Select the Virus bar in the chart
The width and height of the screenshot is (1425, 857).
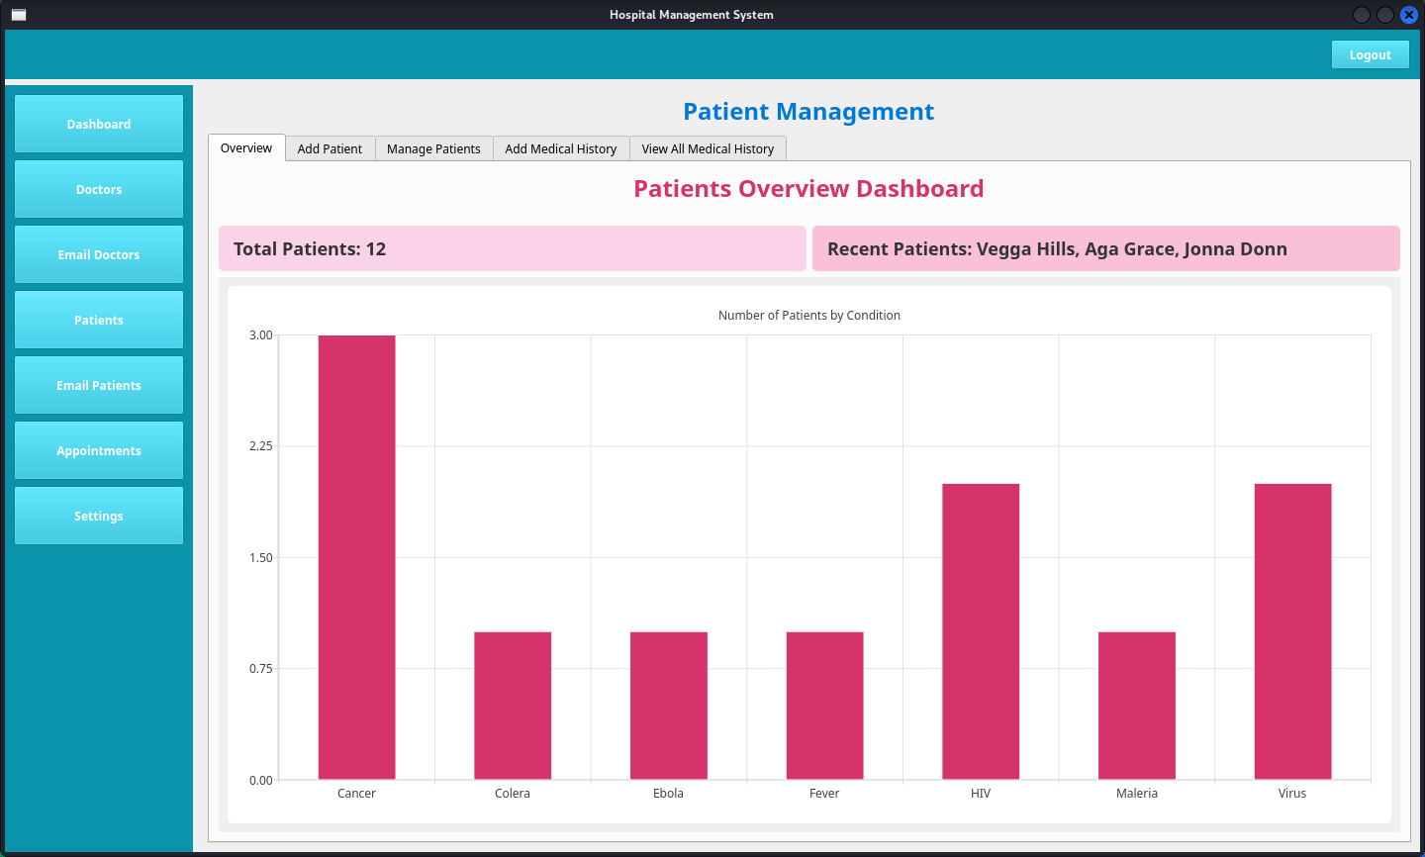click(x=1292, y=631)
